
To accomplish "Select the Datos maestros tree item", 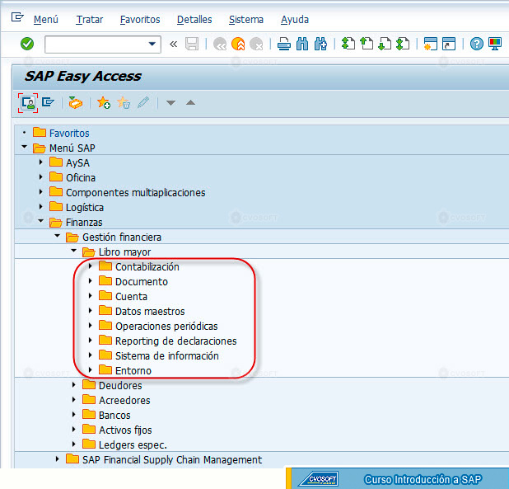I will click(x=150, y=311).
